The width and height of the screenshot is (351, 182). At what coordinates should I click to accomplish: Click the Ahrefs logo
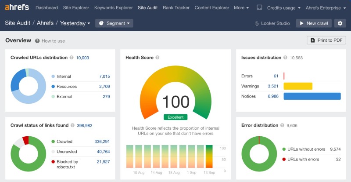click(17, 7)
